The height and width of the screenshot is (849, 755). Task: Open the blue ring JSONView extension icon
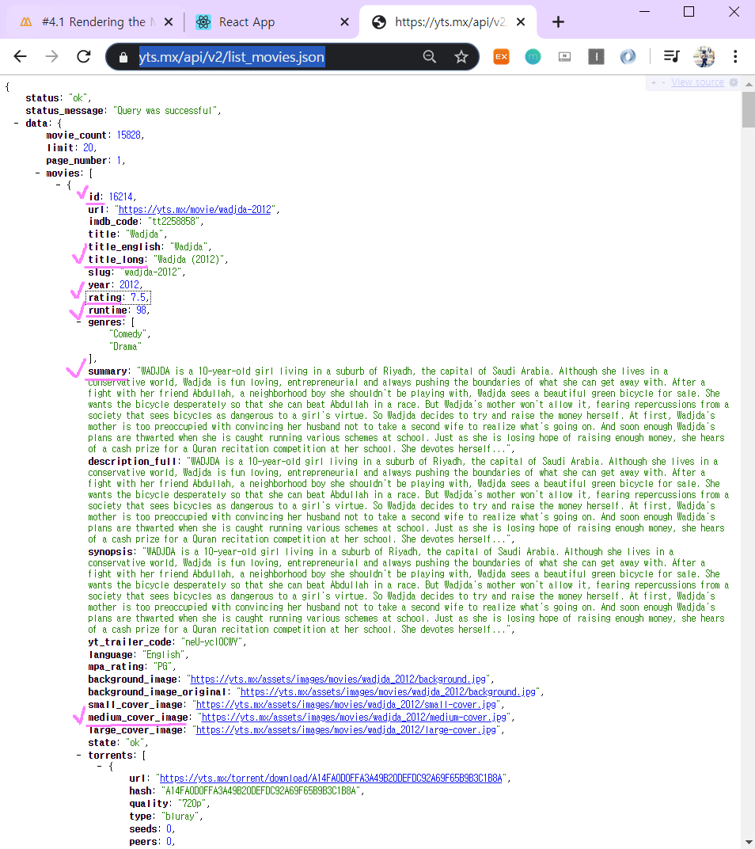click(628, 56)
